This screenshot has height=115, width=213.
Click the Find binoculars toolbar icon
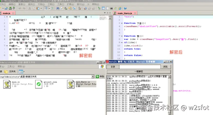(x=58, y=8)
